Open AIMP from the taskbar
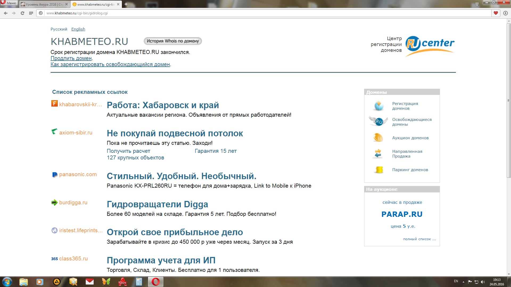 tap(57, 282)
